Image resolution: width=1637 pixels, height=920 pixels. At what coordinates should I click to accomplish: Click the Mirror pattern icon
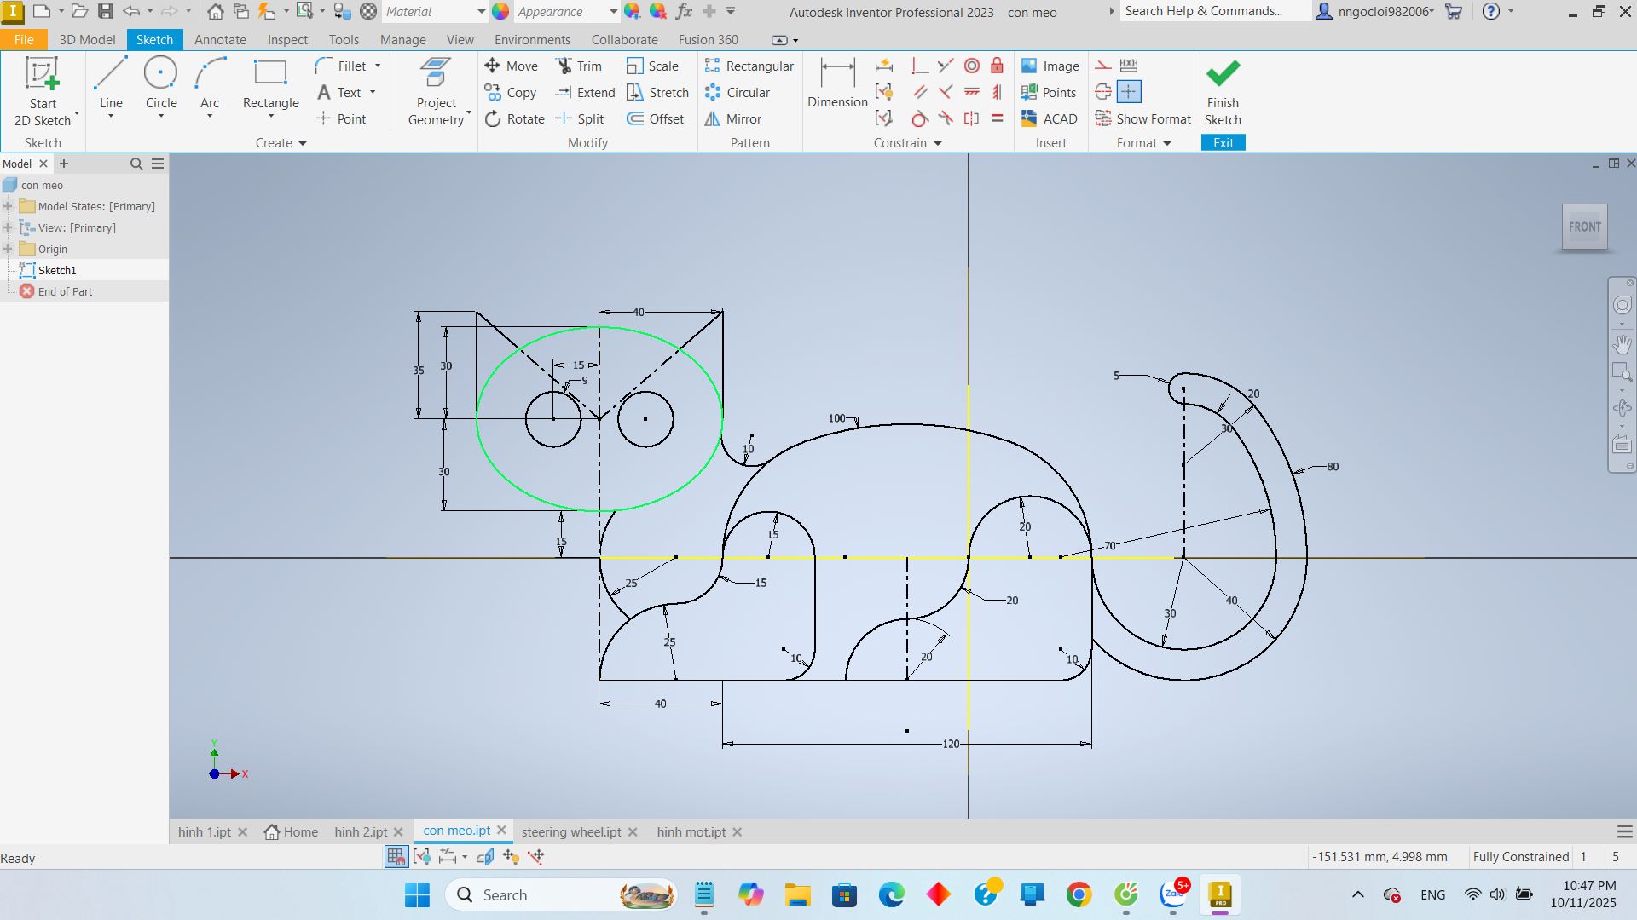713,119
